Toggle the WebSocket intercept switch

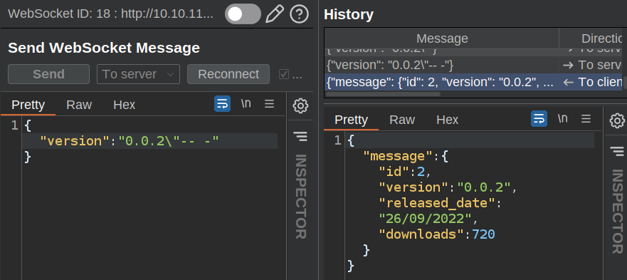pos(243,14)
